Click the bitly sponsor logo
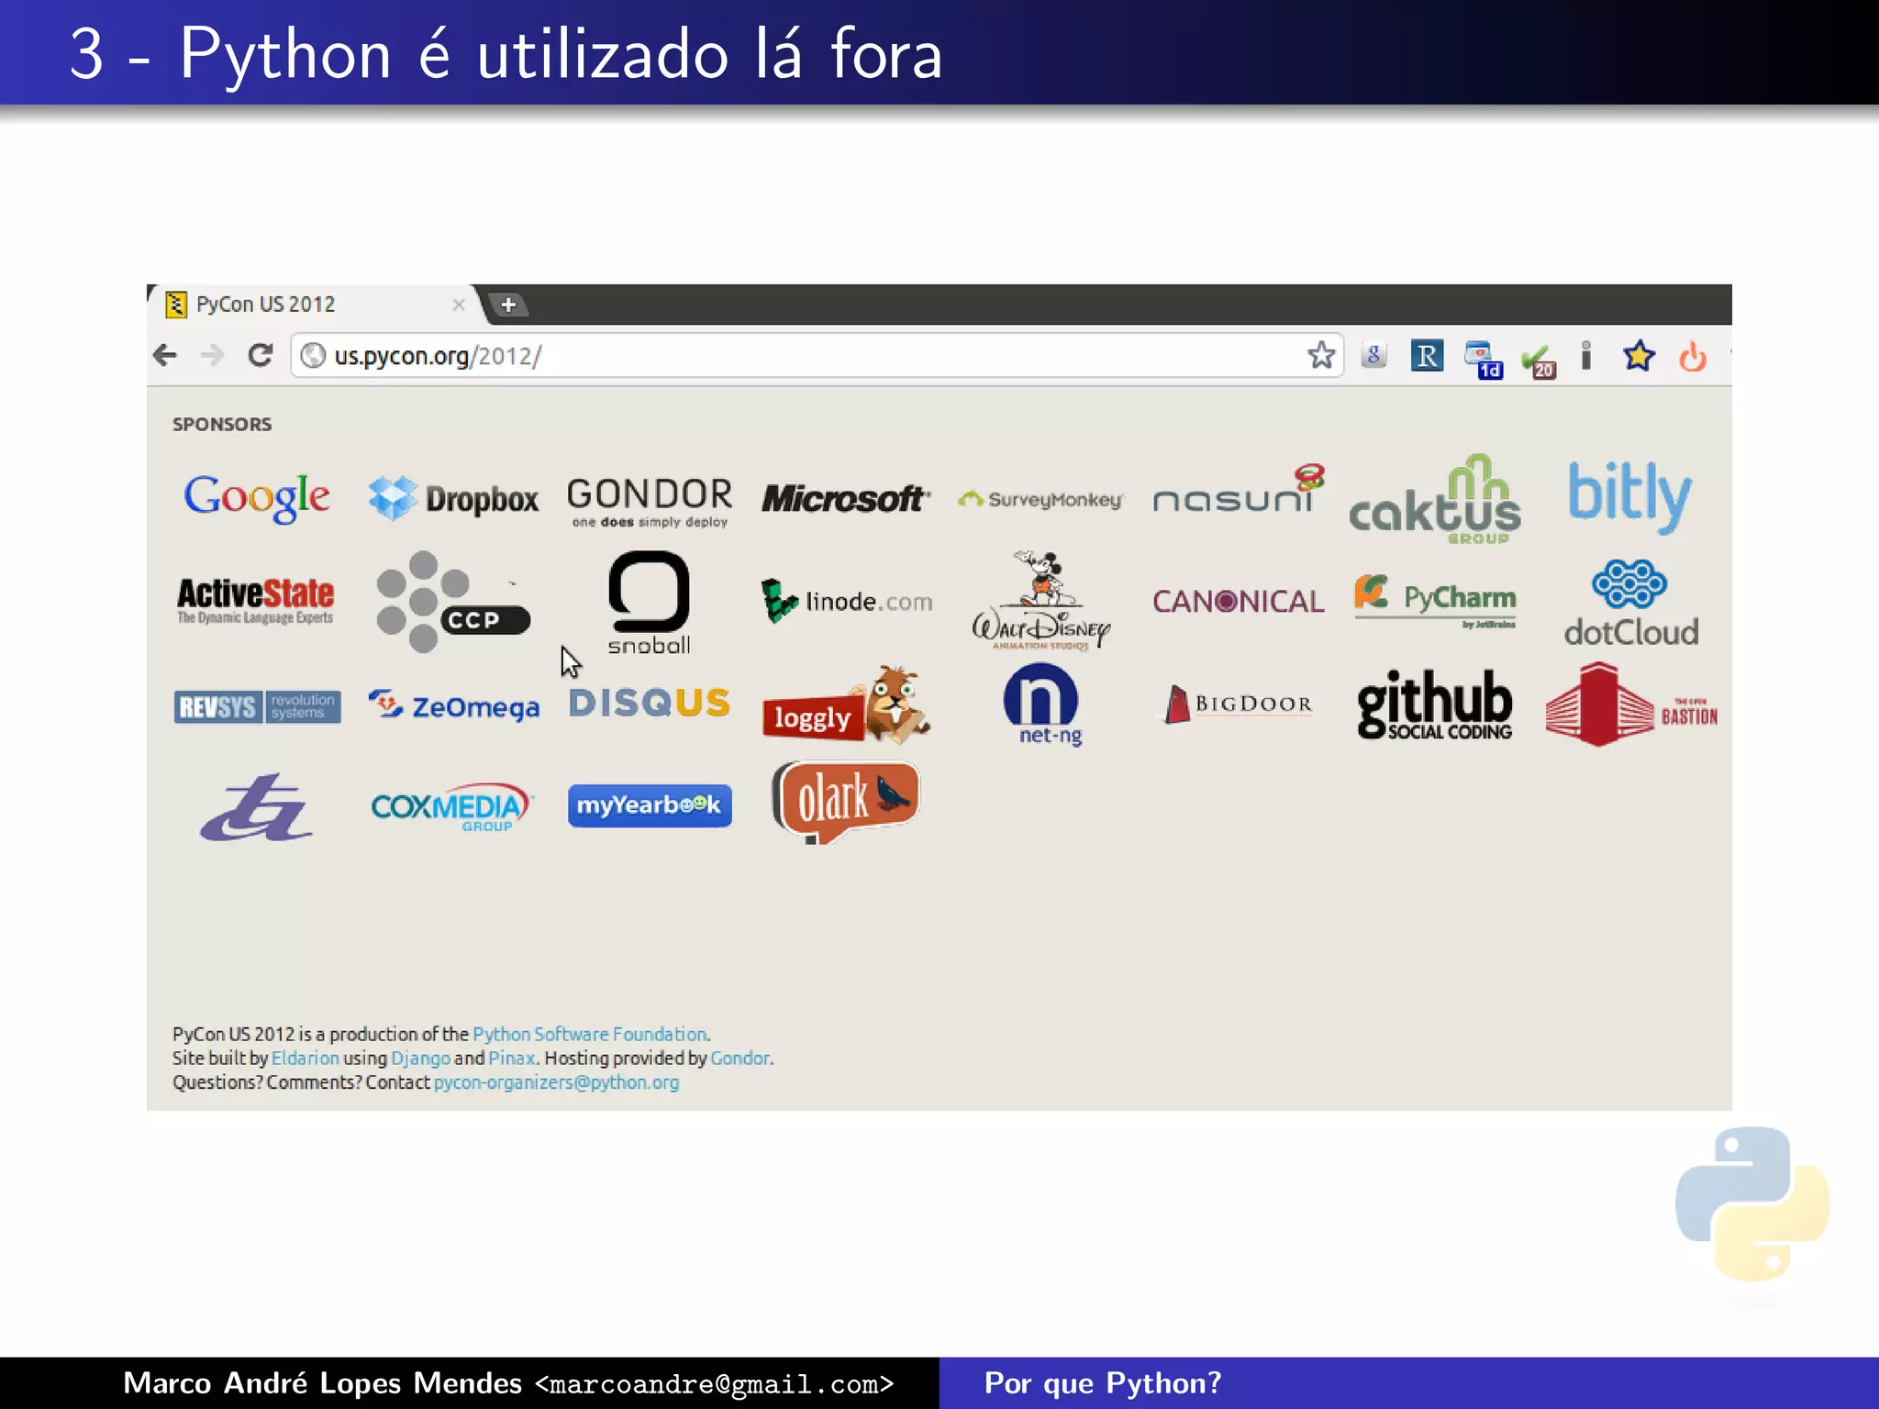The height and width of the screenshot is (1409, 1879). [x=1629, y=497]
